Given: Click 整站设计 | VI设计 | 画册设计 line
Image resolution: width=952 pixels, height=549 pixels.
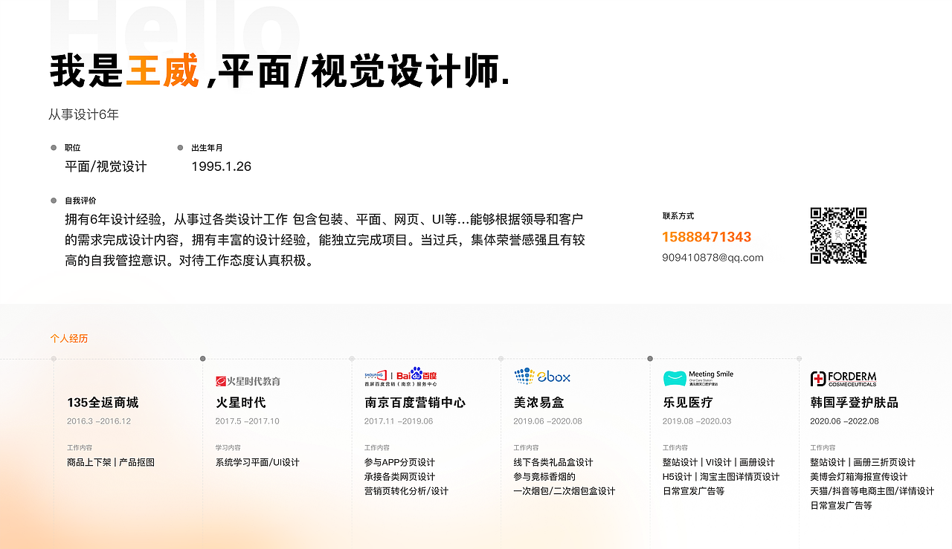Looking at the screenshot, I should point(718,462).
